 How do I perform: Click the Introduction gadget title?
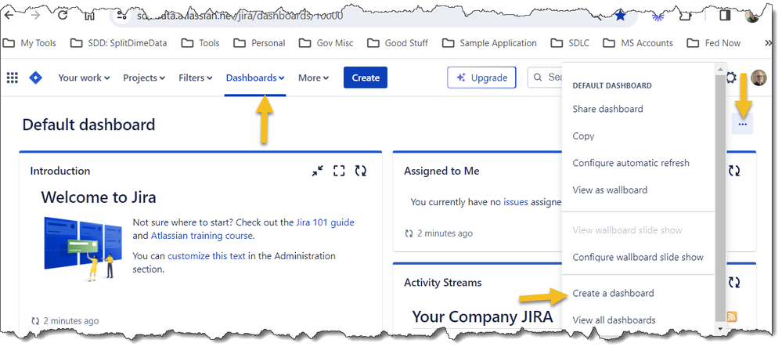pos(60,171)
